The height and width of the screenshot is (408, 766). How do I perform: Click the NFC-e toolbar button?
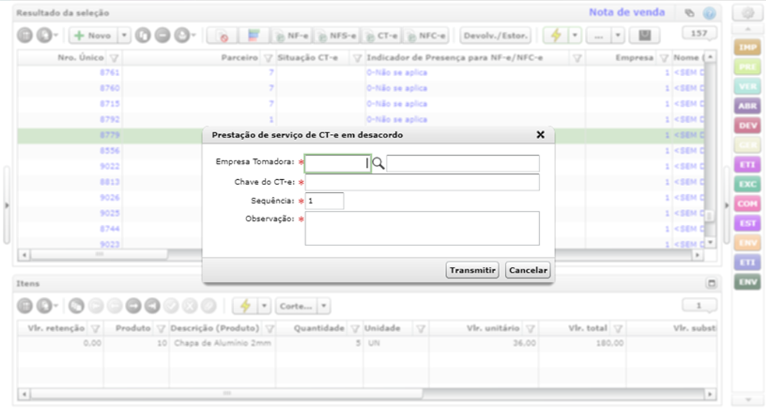[x=426, y=36]
